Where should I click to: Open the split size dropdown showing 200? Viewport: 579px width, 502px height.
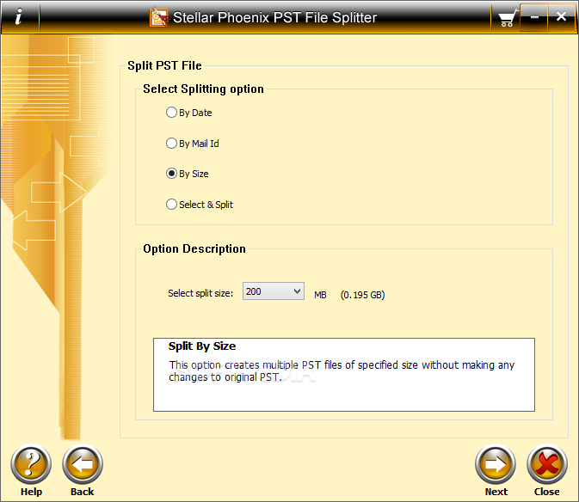coord(274,291)
